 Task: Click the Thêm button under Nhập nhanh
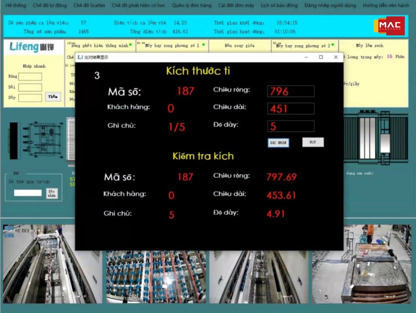click(x=53, y=97)
